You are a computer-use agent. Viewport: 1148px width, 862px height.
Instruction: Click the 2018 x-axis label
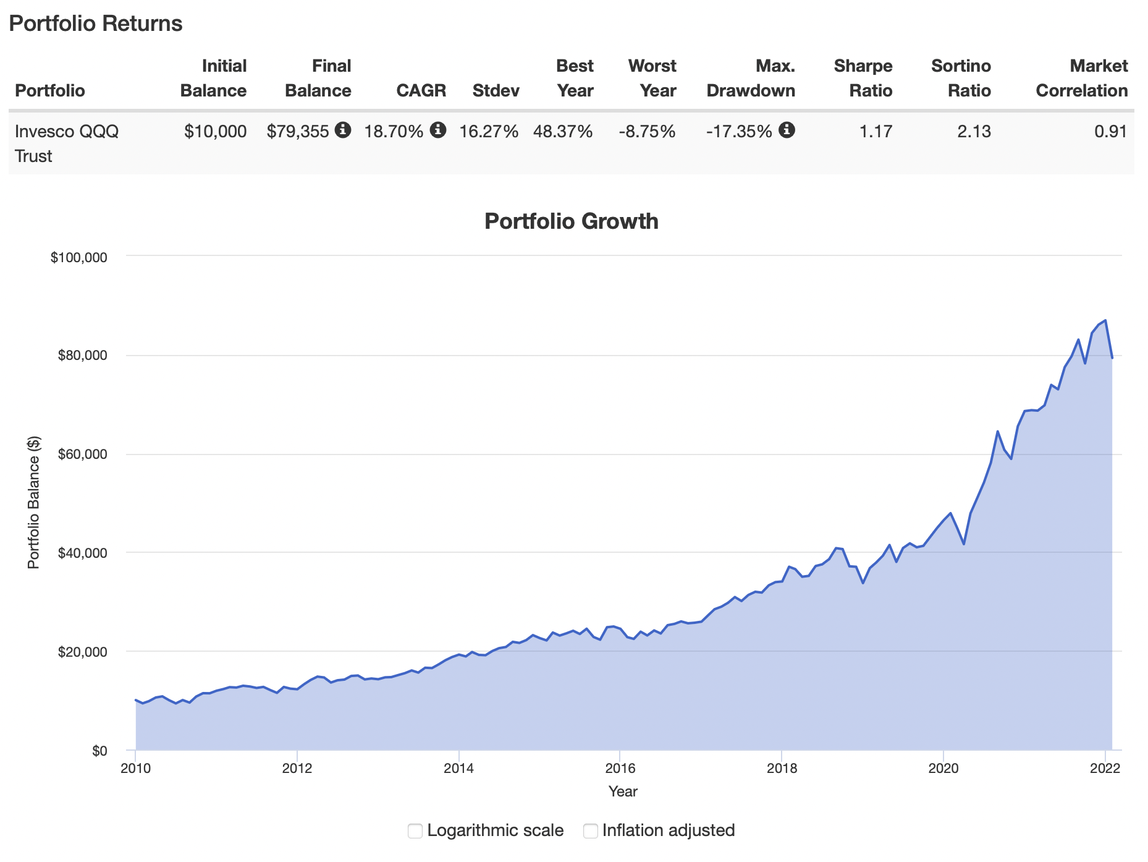pos(782,769)
